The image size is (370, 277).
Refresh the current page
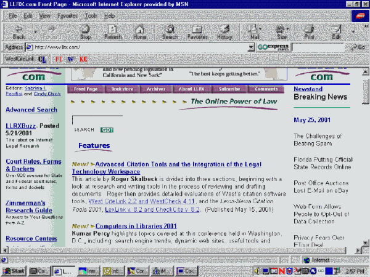tap(112, 31)
